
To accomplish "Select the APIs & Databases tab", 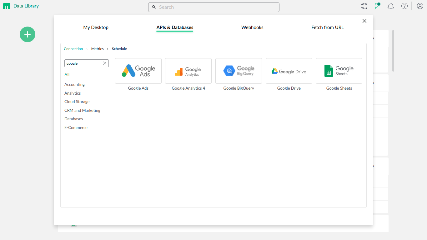I will pos(175,27).
